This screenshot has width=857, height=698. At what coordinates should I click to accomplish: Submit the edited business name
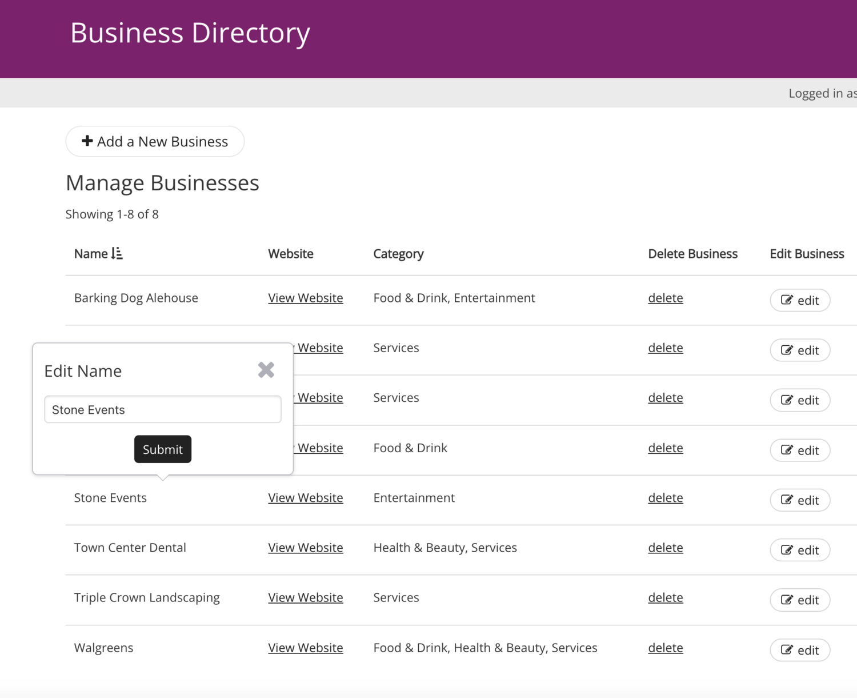(162, 449)
